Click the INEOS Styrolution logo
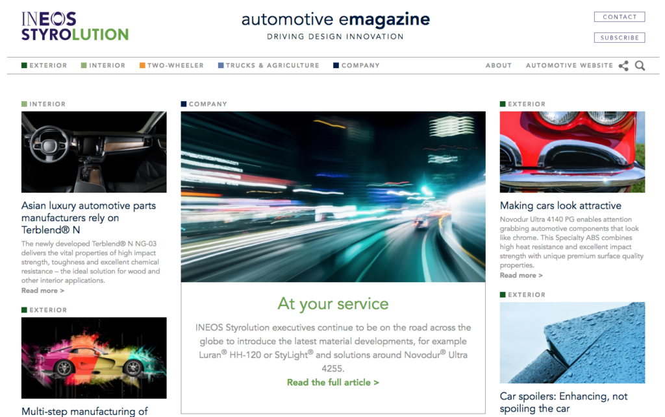The height and width of the screenshot is (417, 665). (75, 26)
